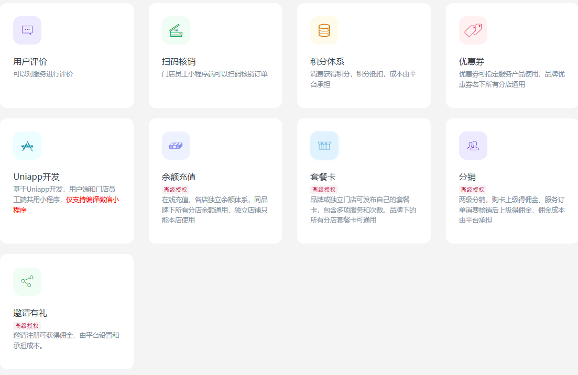Click the 分销 two-people icon

(x=473, y=146)
